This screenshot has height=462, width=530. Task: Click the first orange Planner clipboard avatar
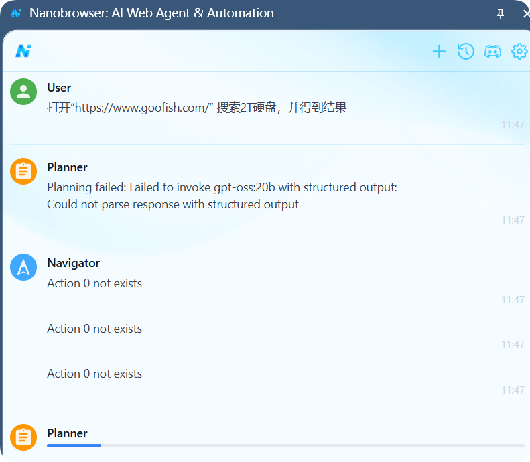pos(23,171)
